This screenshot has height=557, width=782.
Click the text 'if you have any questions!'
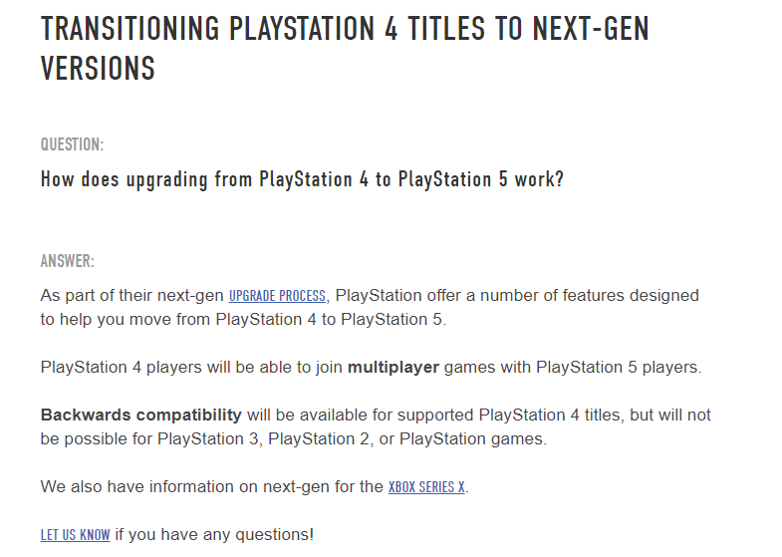tap(214, 535)
